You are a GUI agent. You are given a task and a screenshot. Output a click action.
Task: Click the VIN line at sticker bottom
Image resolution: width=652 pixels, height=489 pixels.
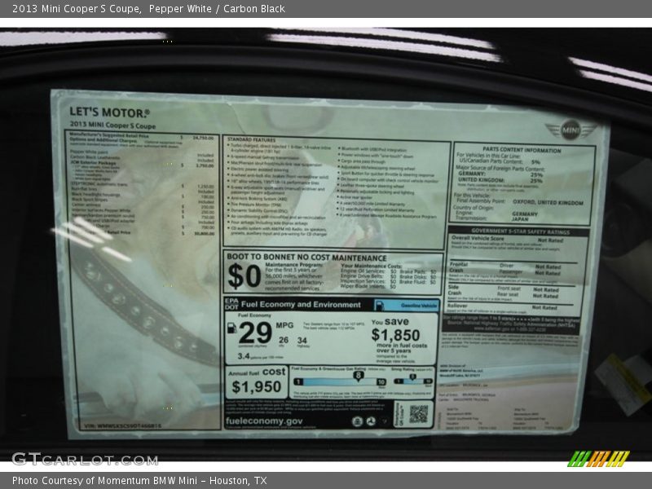(x=123, y=425)
